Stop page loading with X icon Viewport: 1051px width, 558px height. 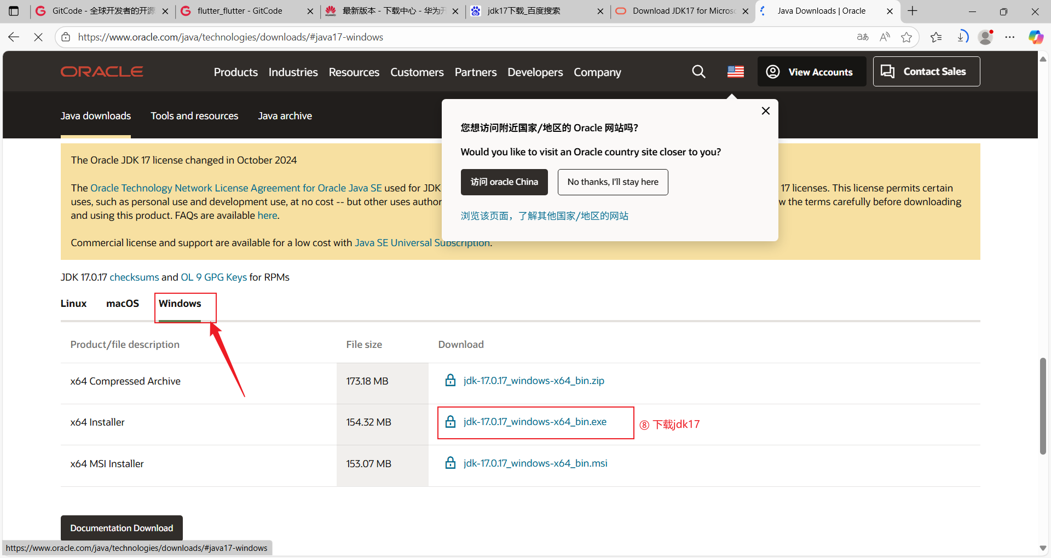(38, 37)
